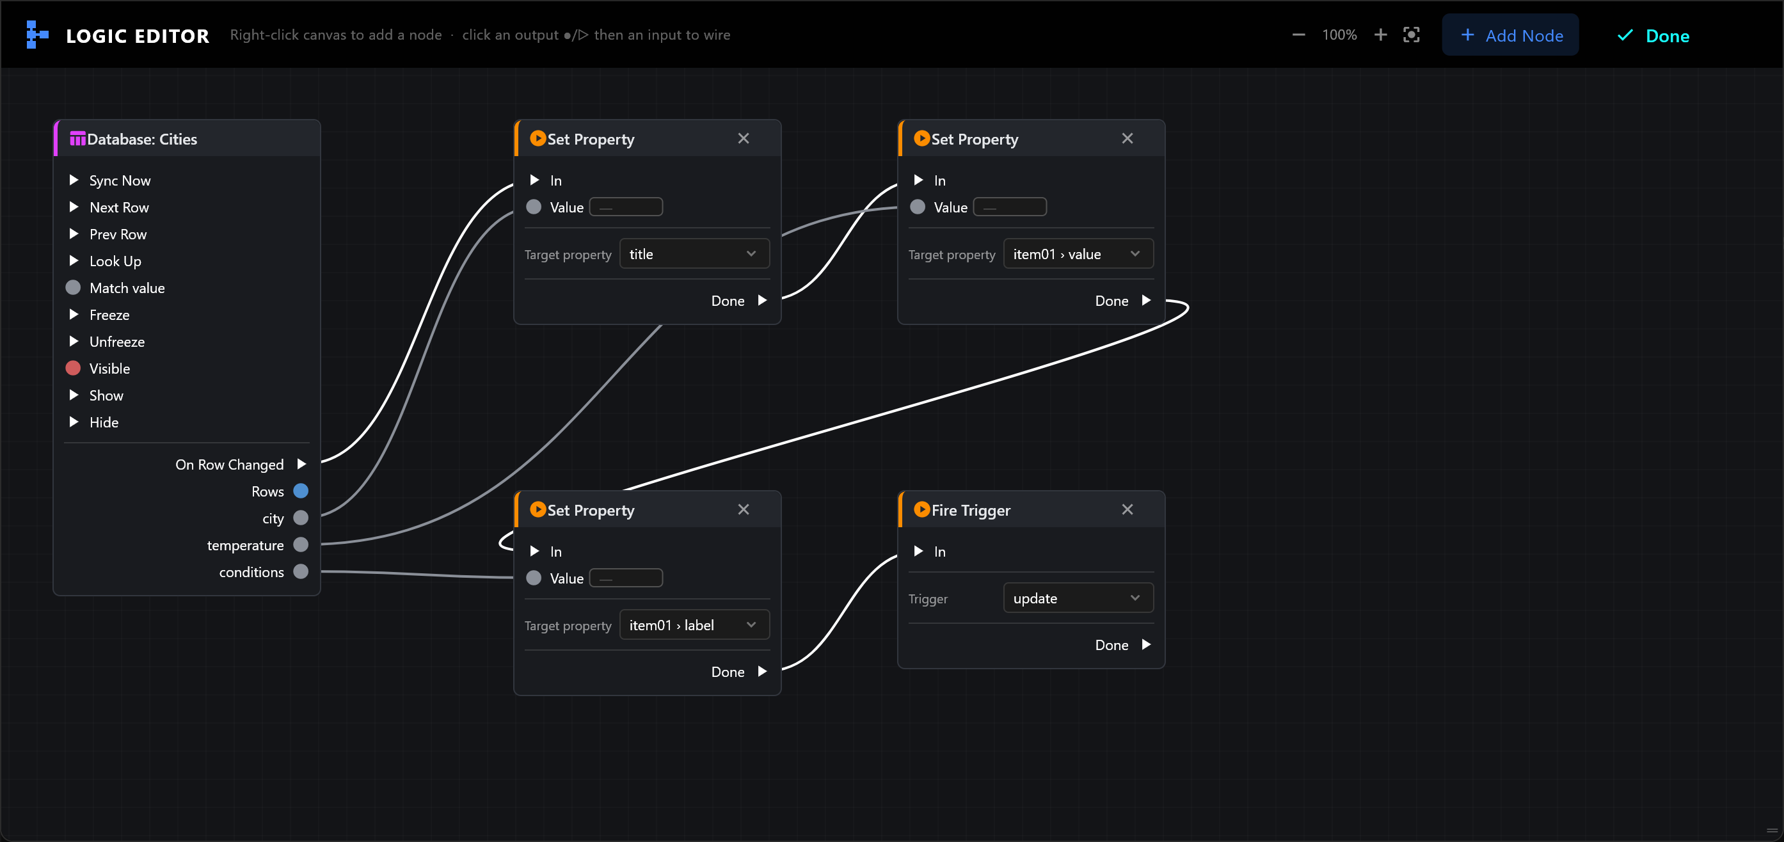Viewport: 1784px width, 842px height.
Task: Click the Fire Trigger node's orange icon
Action: (x=922, y=510)
